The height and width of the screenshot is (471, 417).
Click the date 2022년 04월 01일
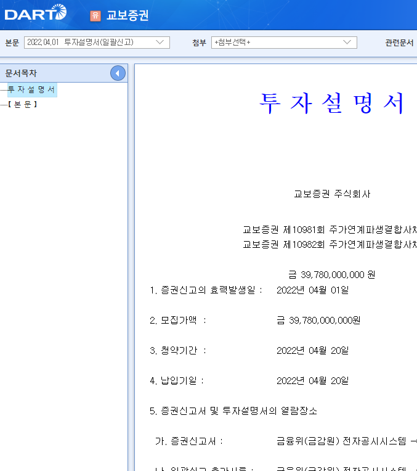click(312, 290)
